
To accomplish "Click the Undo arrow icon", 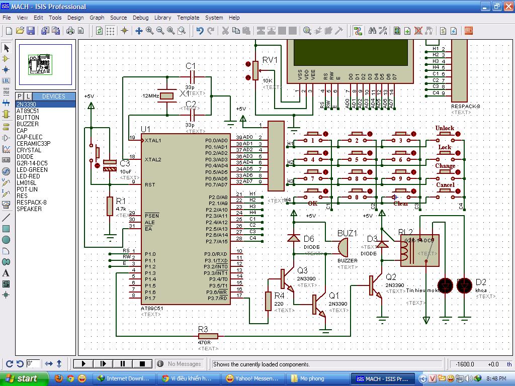I will (200, 31).
